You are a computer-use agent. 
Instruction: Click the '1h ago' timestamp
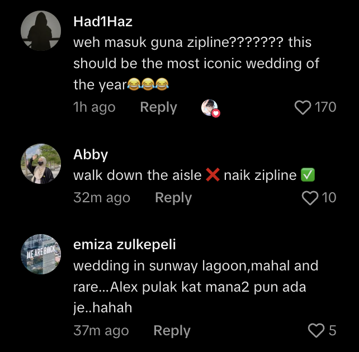pyautogui.click(x=95, y=107)
